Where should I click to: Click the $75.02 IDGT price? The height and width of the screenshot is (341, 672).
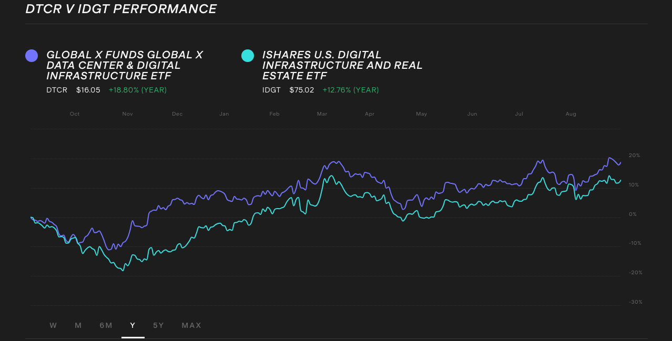tap(301, 90)
